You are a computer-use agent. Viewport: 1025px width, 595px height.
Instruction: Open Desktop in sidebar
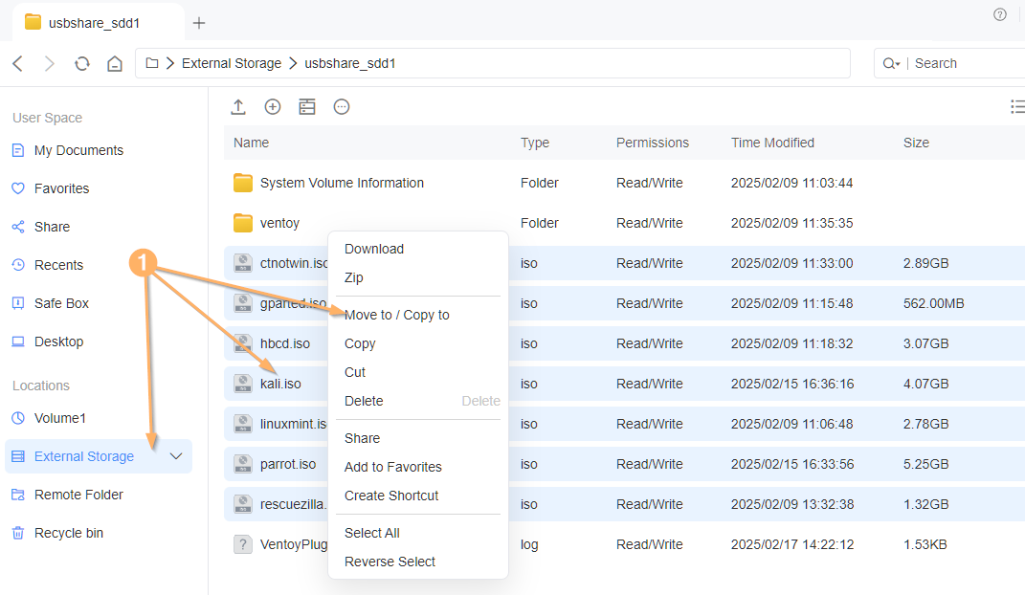coord(58,342)
